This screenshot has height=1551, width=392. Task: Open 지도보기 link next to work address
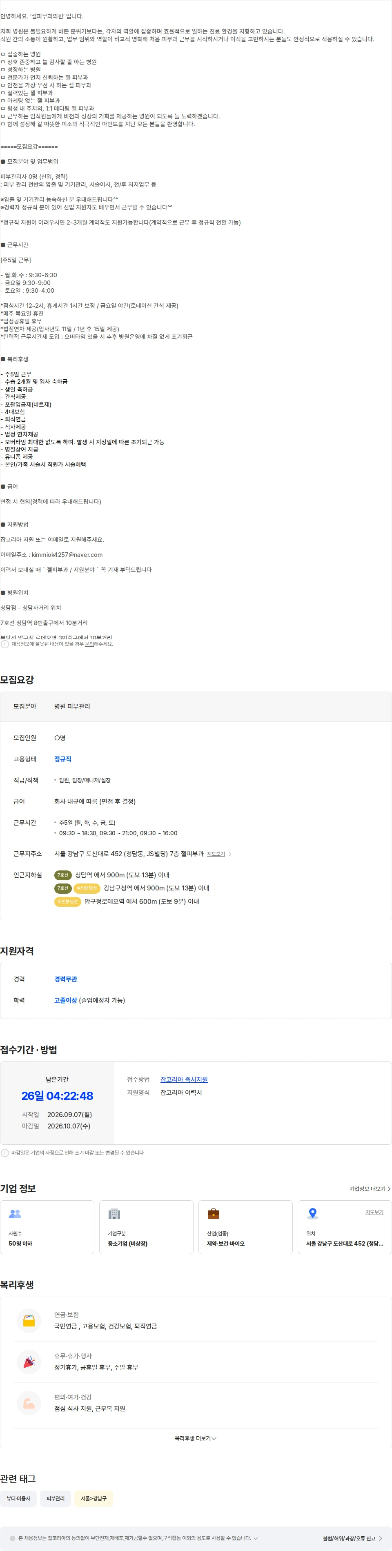216,854
